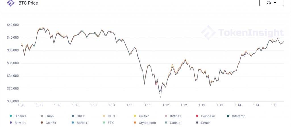Screen dimensions: 291x127
Task: Click the TokenInsight logo icon beside BTC Price
Action: [11, 3]
